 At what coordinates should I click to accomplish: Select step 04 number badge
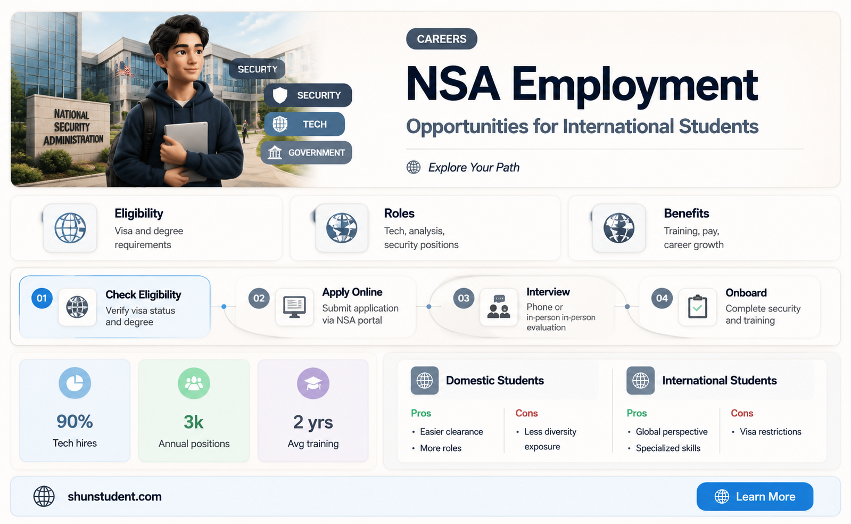[x=662, y=298]
